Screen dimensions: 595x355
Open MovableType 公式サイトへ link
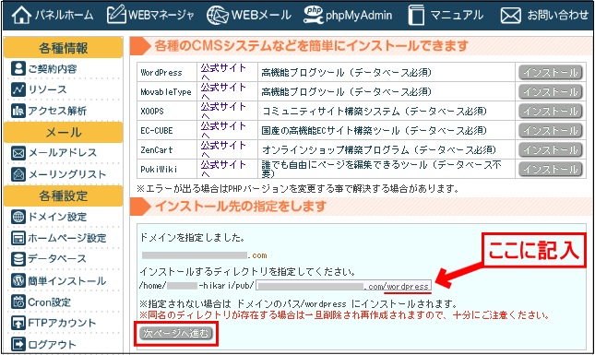coord(223,91)
